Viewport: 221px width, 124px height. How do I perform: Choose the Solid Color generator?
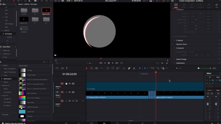coord(35,112)
